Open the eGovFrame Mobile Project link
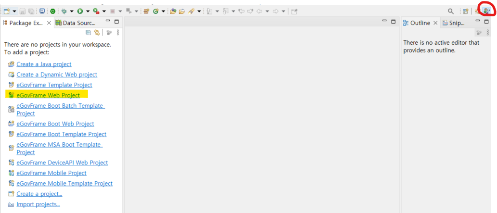Screen dimensions: 497x213 [51, 173]
